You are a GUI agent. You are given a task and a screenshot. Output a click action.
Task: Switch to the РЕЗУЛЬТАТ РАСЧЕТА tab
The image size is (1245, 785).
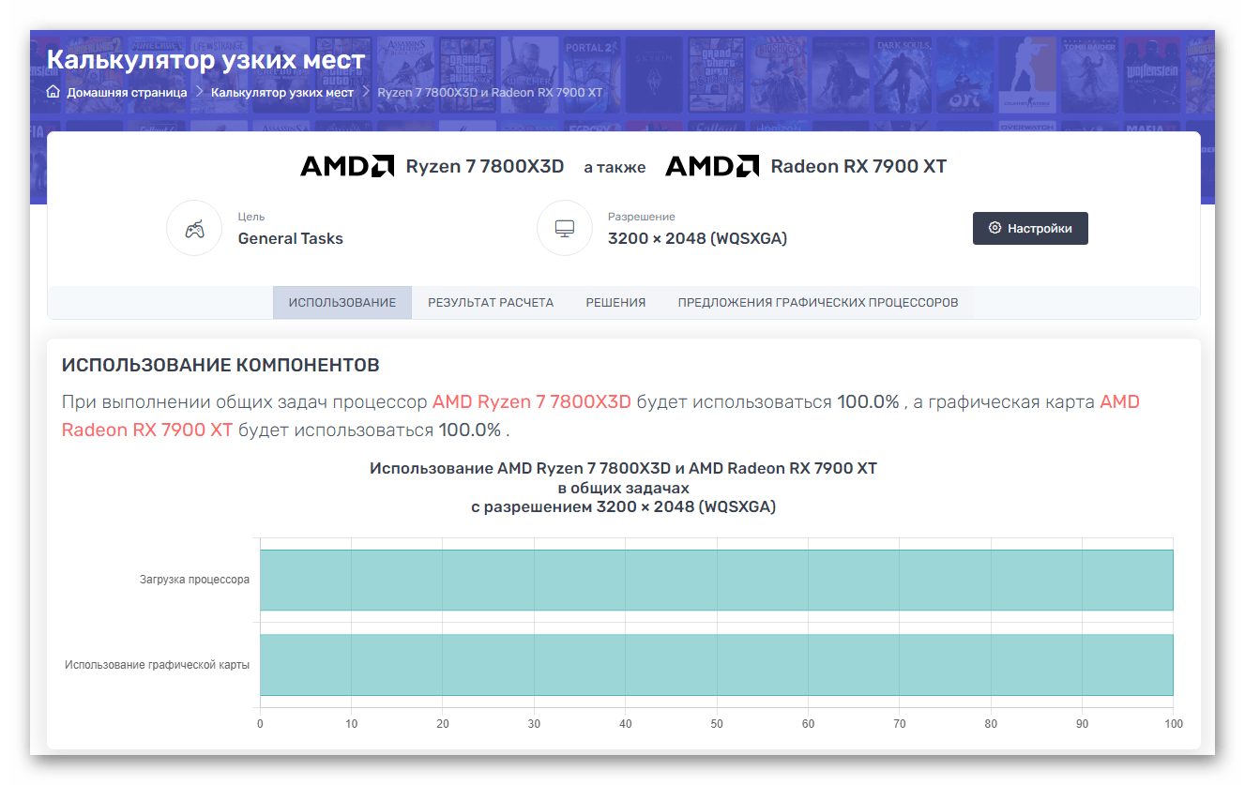(491, 303)
